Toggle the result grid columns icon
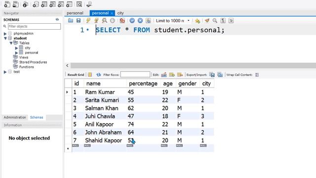 pyautogui.click(x=90, y=75)
